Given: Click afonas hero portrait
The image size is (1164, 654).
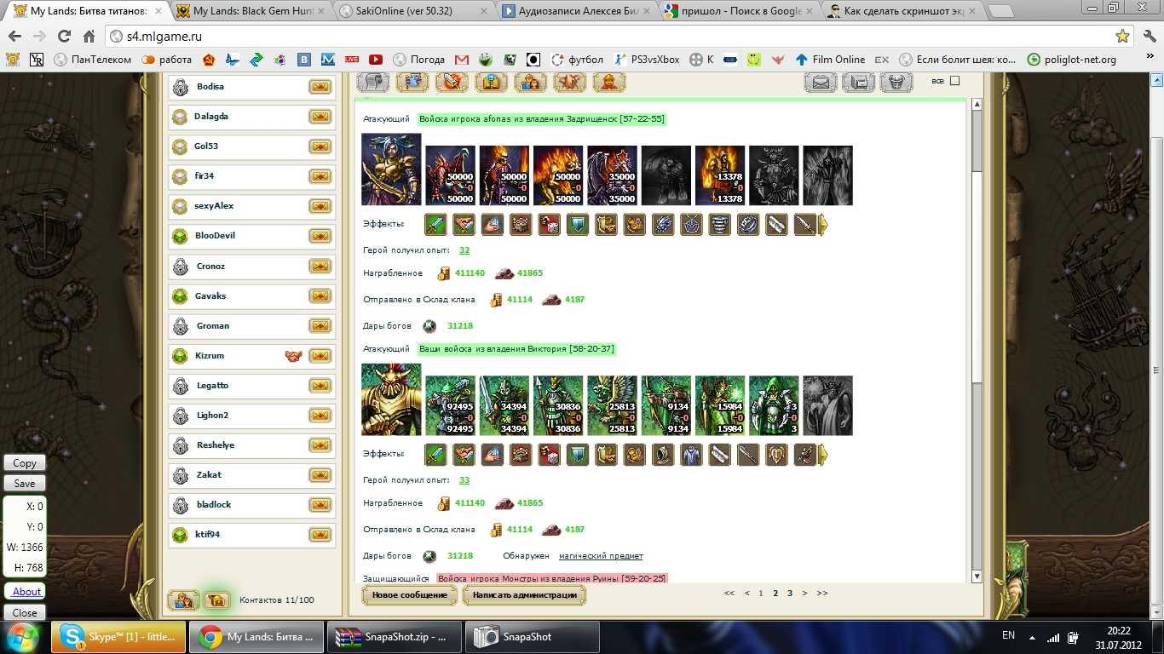Looking at the screenshot, I should (x=391, y=169).
